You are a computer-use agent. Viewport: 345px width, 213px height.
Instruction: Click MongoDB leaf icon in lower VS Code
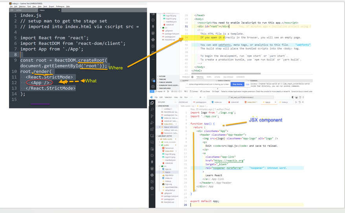click(152, 162)
